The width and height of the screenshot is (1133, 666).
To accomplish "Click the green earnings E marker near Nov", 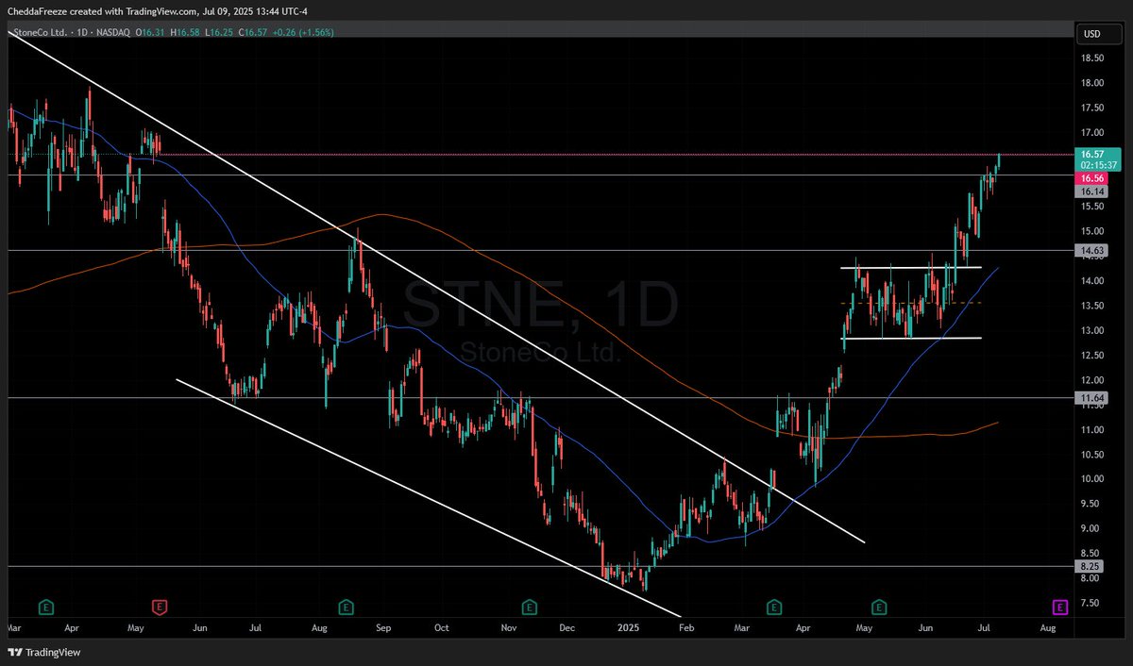I will coord(529,606).
